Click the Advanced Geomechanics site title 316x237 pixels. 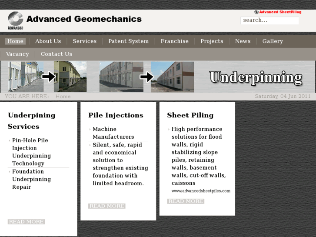coord(84,19)
